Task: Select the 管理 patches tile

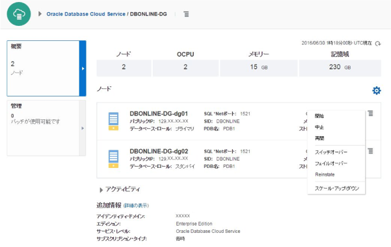Action: click(x=46, y=128)
